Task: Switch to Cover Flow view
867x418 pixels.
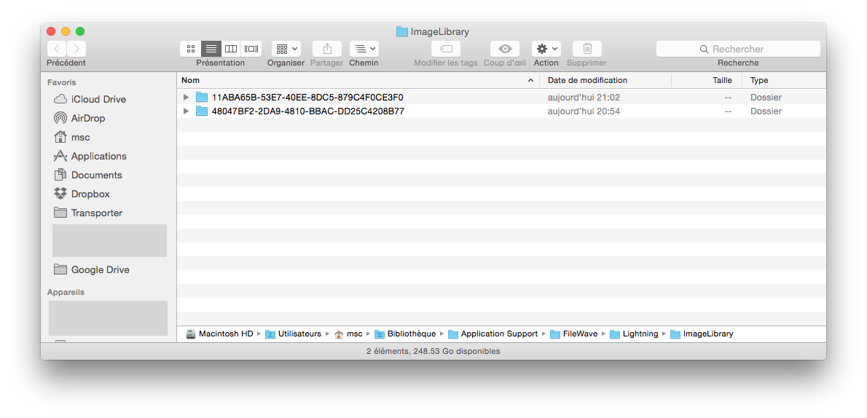Action: point(251,49)
